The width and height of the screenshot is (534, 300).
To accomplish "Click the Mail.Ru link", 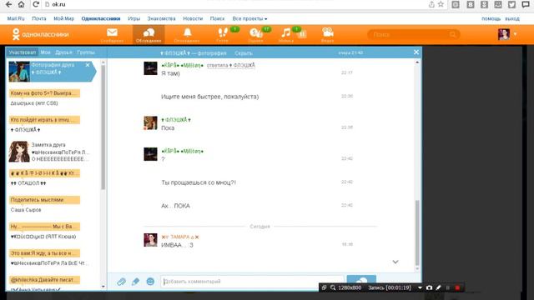I will click(16, 18).
